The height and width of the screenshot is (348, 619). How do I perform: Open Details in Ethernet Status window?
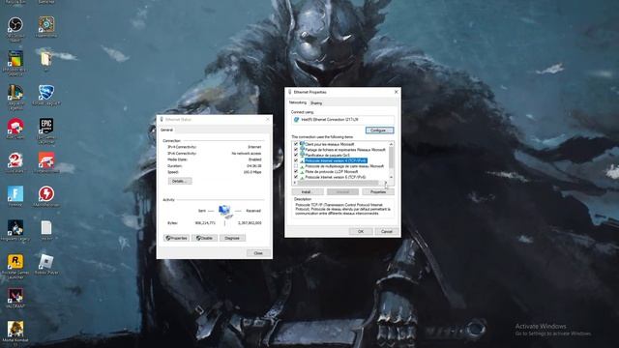tap(180, 181)
